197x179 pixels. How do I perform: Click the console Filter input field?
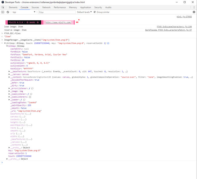(x=57, y=12)
